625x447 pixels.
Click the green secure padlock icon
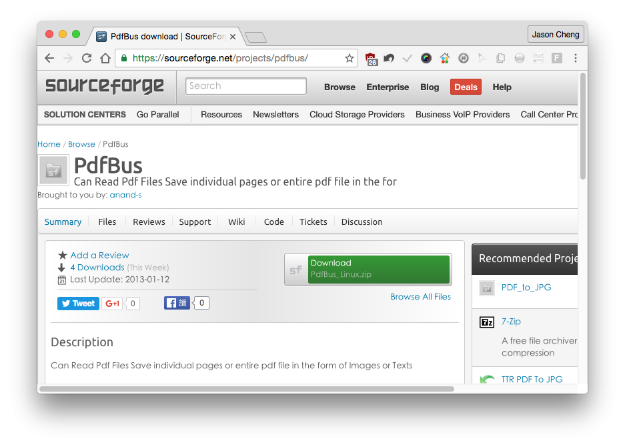coord(124,58)
